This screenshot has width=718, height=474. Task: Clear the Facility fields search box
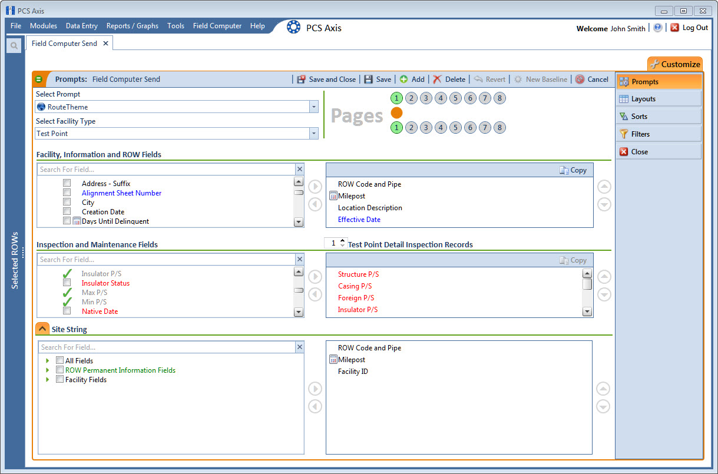pyautogui.click(x=299, y=170)
